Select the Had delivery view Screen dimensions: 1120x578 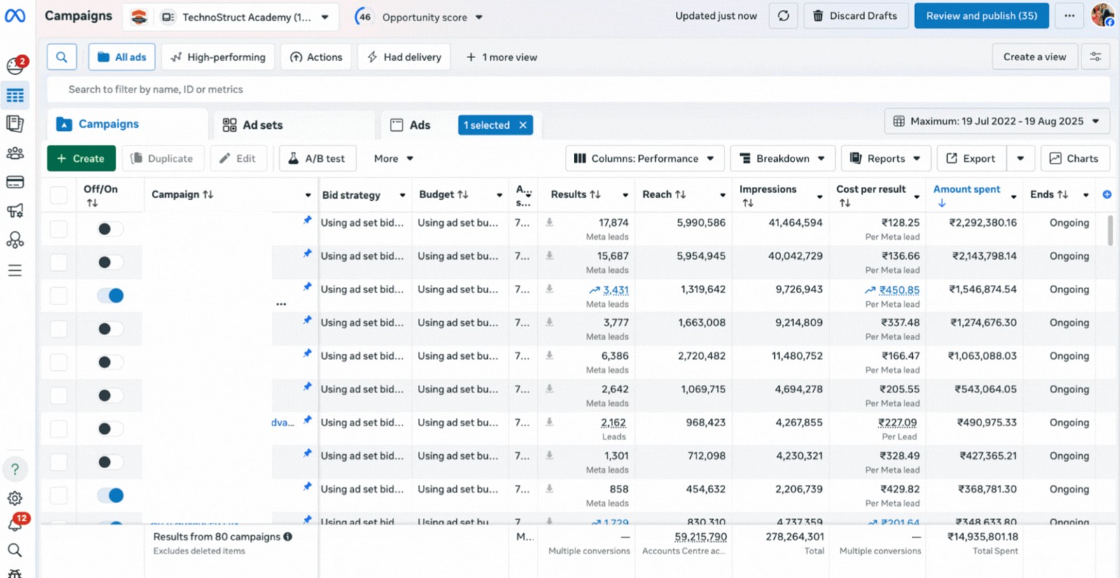tap(404, 57)
